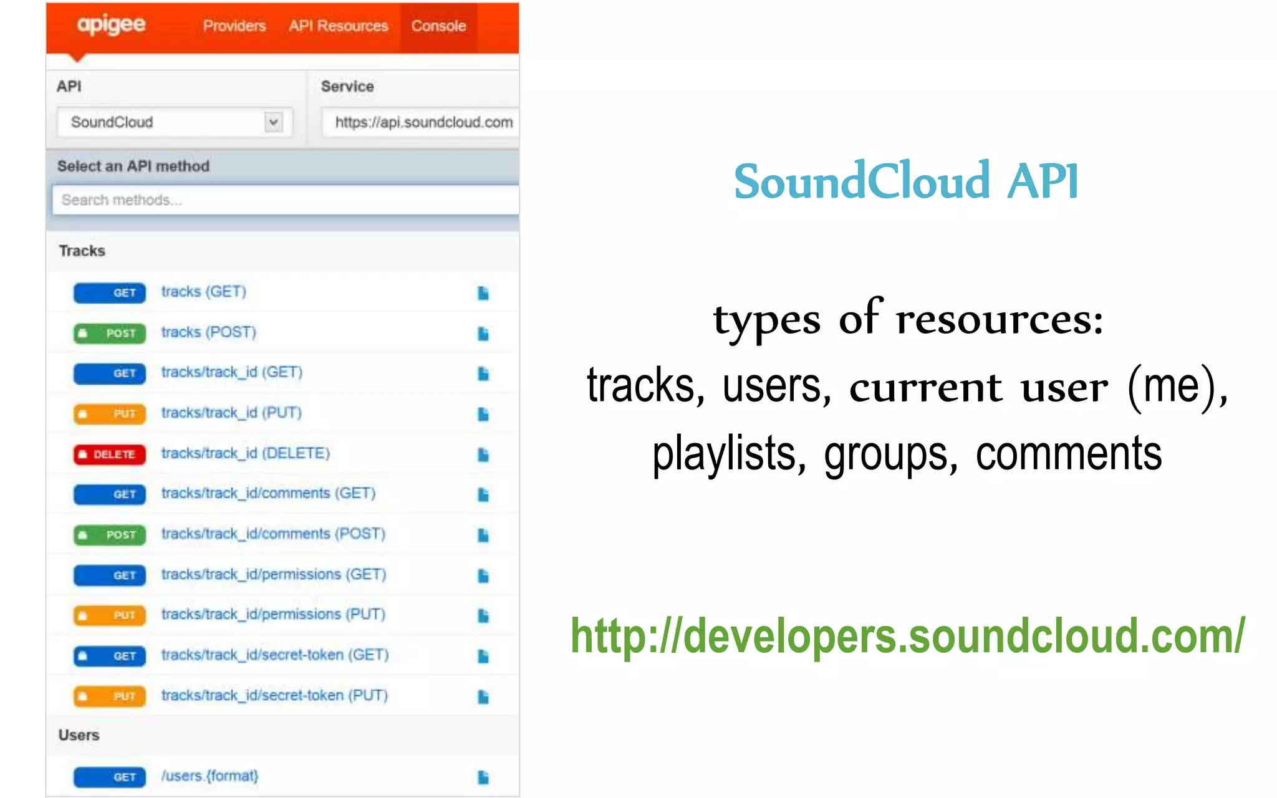The image size is (1277, 798).
Task: Click document icon beside /users.{format}
Action: pos(483,777)
